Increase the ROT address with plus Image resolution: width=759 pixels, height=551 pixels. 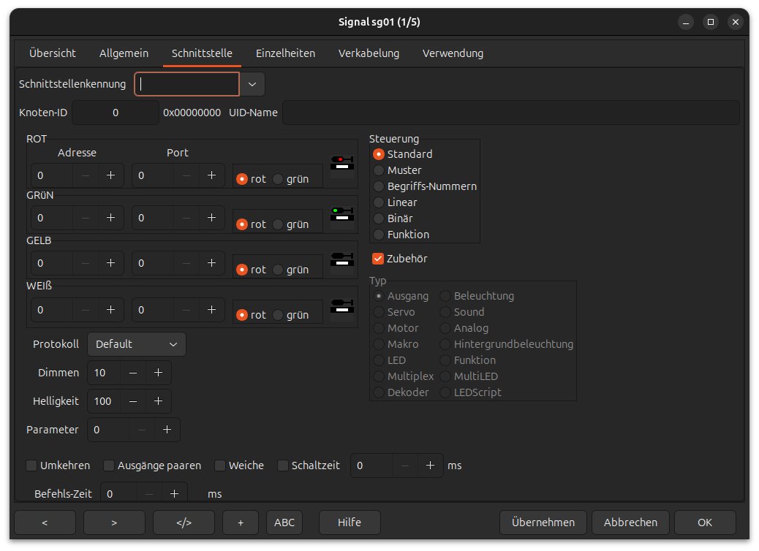pyautogui.click(x=110, y=175)
